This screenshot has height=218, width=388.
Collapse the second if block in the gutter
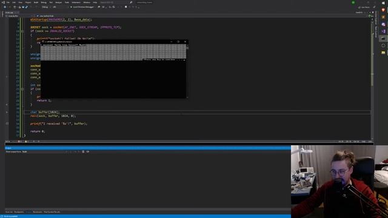click(x=22, y=89)
